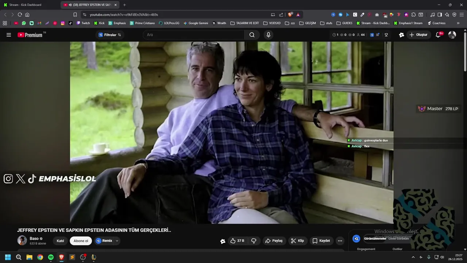
Task: Open Brave Rewards triangle icon
Action: [x=298, y=15]
